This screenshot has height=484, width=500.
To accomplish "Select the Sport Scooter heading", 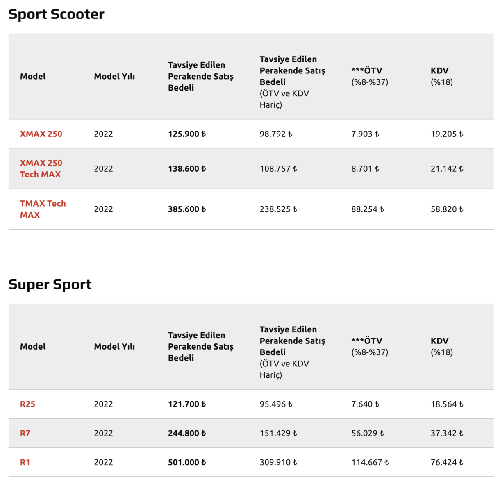I will coord(56,14).
